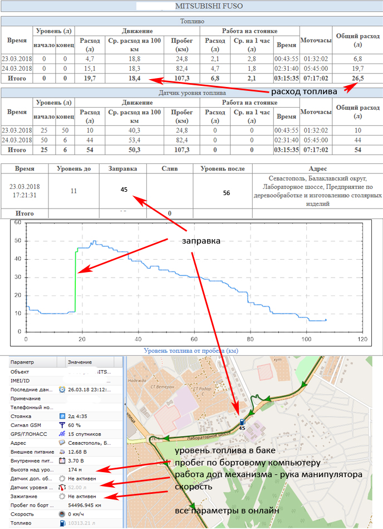Click the refueling address cell for Севастополь

[x=317, y=191]
